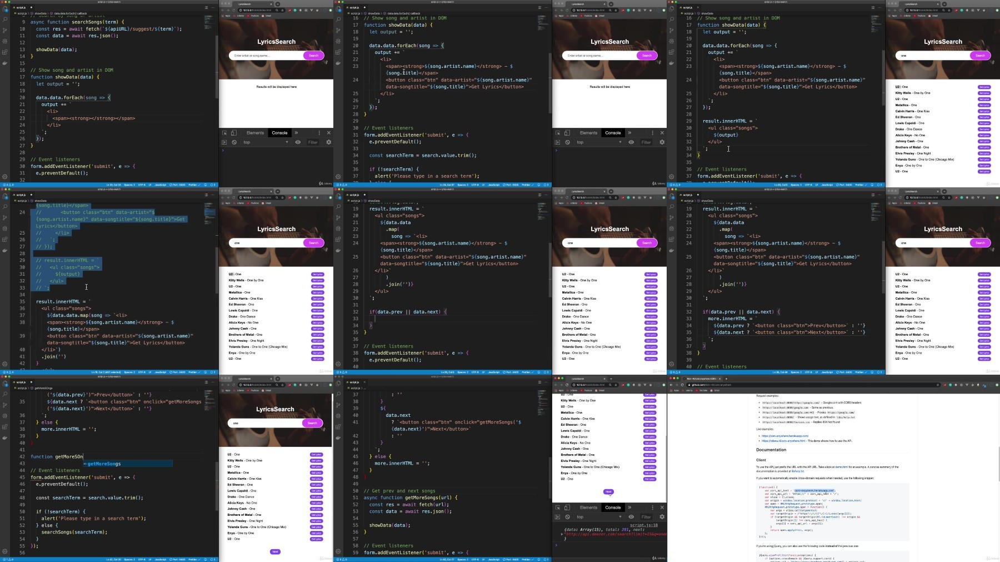This screenshot has height=562, width=1000.
Task: Go back in the GitHub browser window
Action: pyautogui.click(x=671, y=385)
